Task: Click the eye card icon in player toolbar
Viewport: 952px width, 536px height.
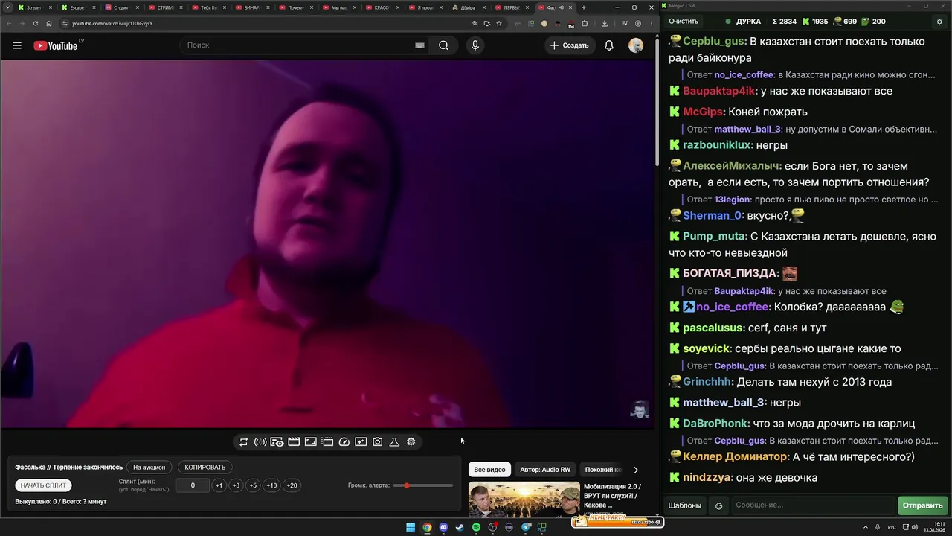Action: point(277,442)
